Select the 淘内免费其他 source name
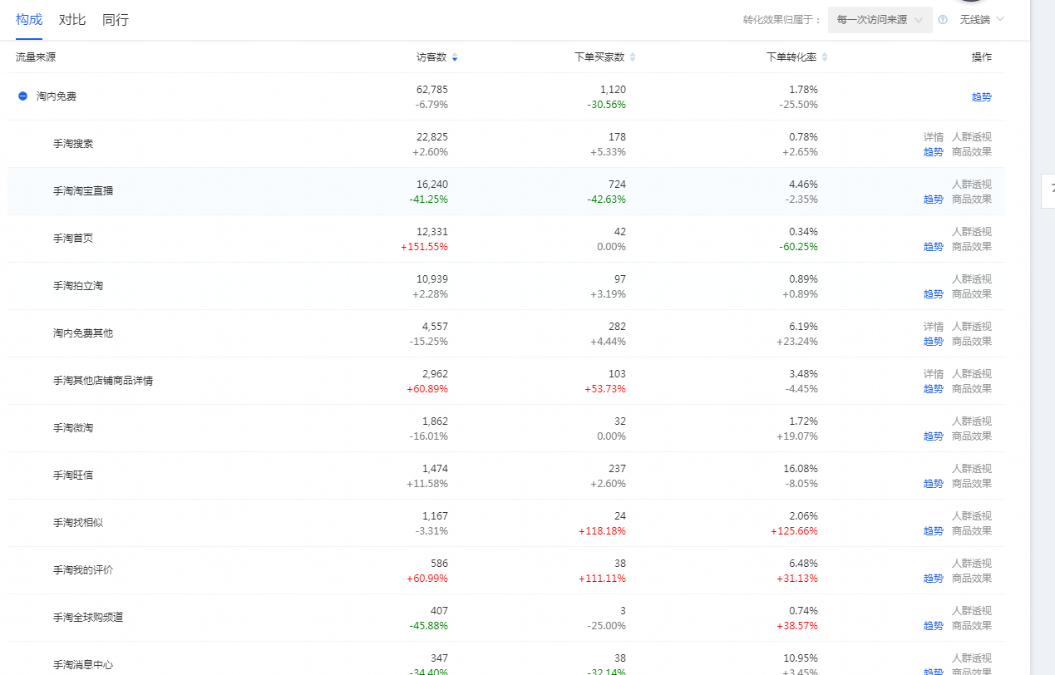Image resolution: width=1055 pixels, height=675 pixels. tap(83, 333)
